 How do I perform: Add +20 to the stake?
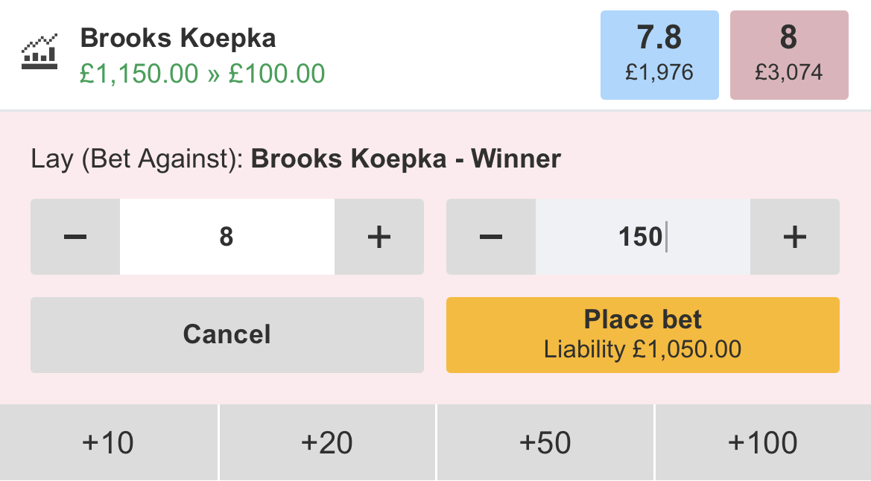(x=327, y=443)
